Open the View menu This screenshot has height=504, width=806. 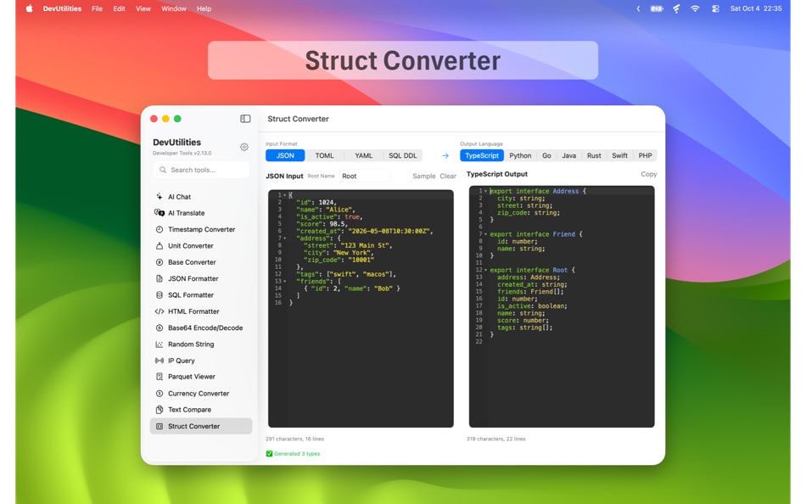[143, 8]
